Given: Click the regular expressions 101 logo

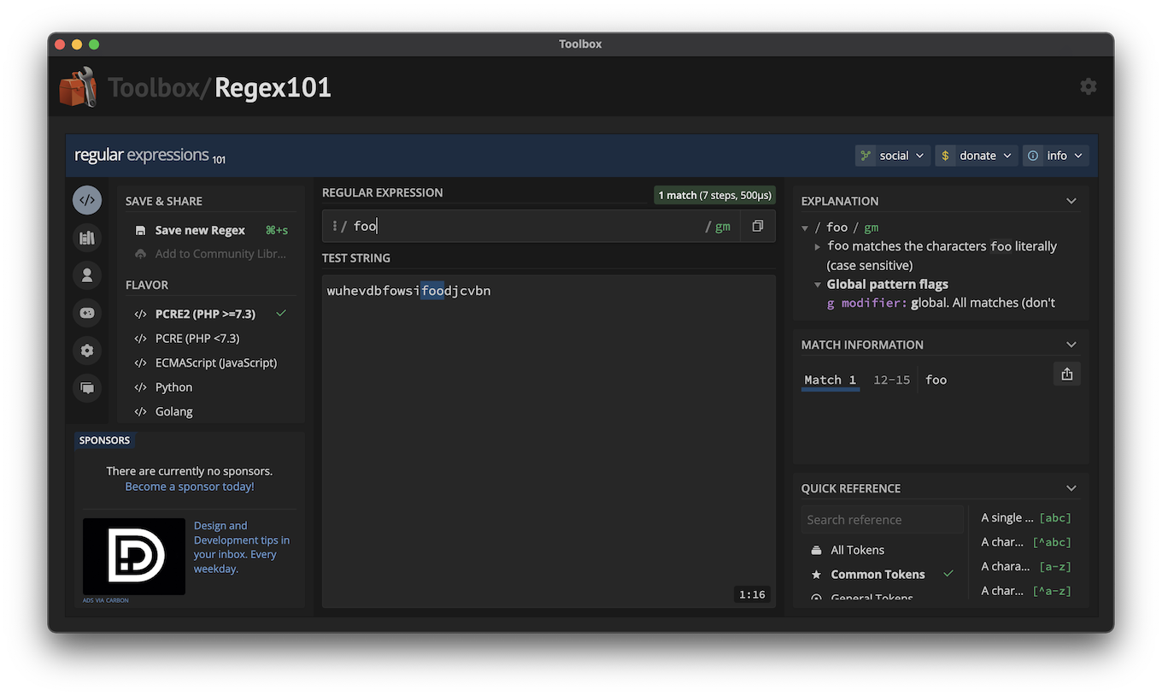Looking at the screenshot, I should (150, 156).
